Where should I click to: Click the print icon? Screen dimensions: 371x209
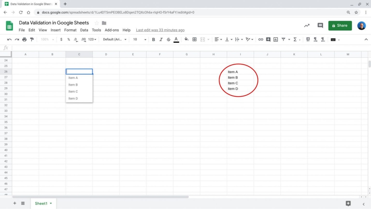24,39
